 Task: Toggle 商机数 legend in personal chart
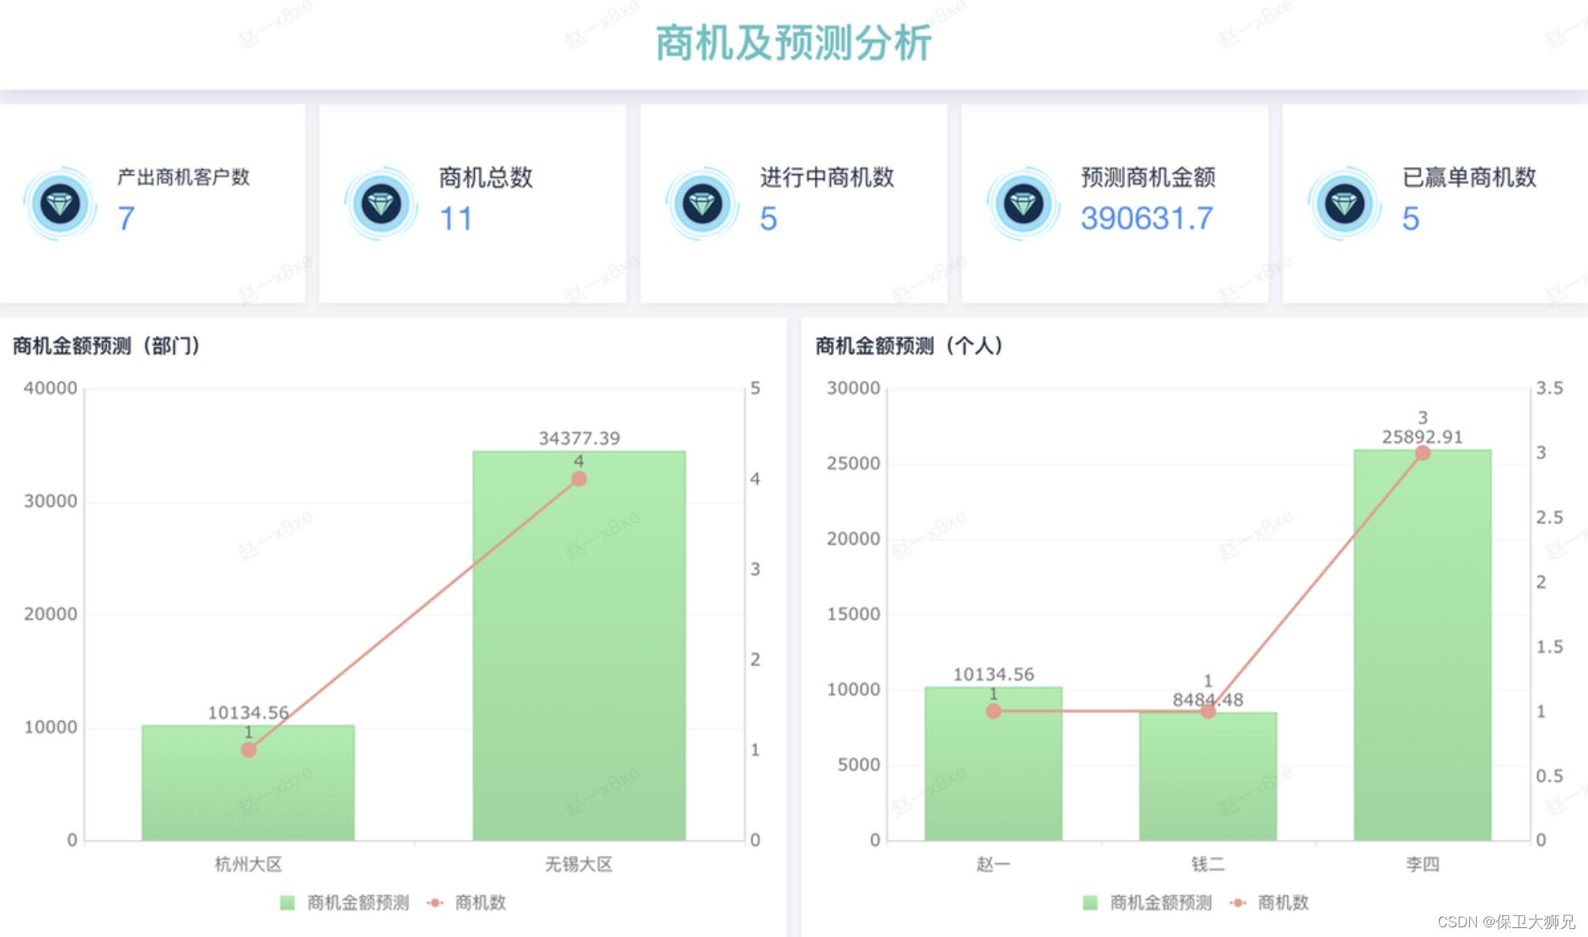1283,902
